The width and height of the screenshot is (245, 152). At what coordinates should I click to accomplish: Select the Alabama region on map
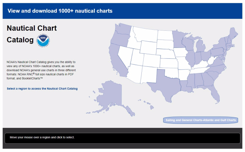click(x=198, y=80)
